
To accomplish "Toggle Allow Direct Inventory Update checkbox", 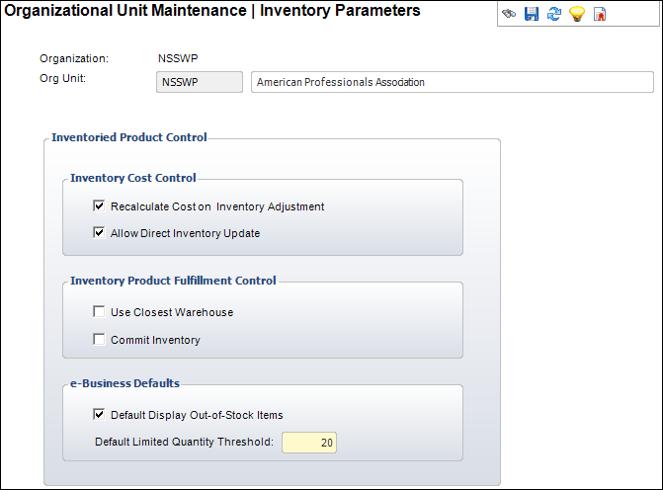I will click(99, 232).
